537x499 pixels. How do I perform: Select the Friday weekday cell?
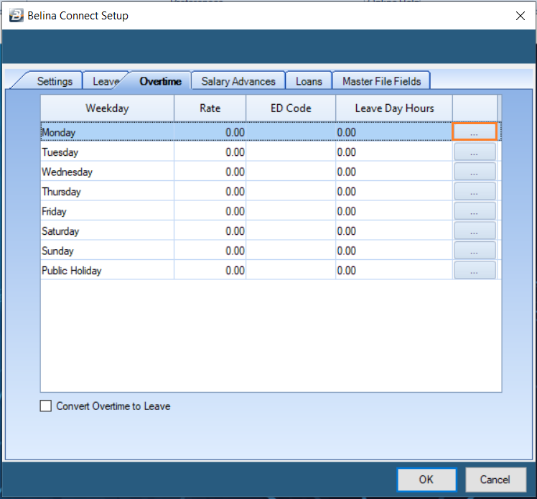107,211
